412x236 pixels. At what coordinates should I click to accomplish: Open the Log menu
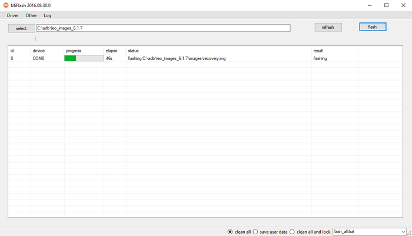48,15
